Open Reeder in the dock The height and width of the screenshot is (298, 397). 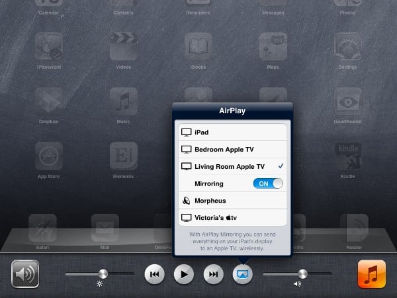click(354, 228)
